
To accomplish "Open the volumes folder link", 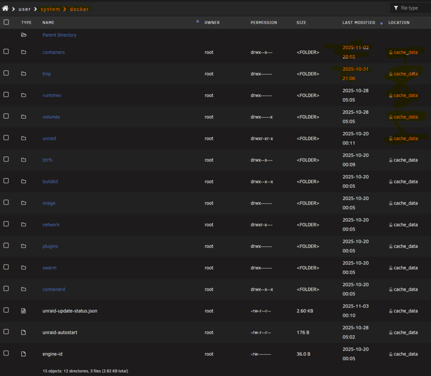I will pyautogui.click(x=51, y=117).
